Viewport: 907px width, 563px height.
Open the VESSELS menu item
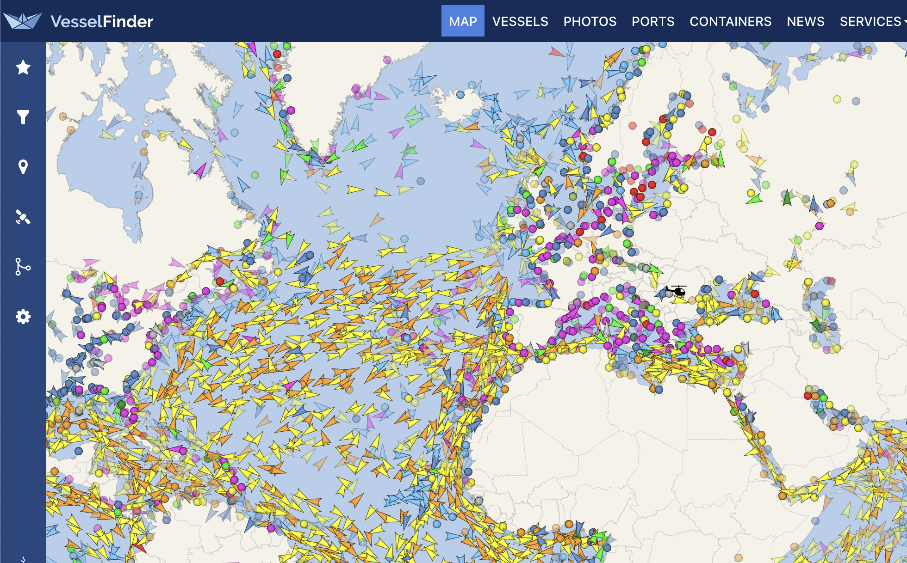521,21
